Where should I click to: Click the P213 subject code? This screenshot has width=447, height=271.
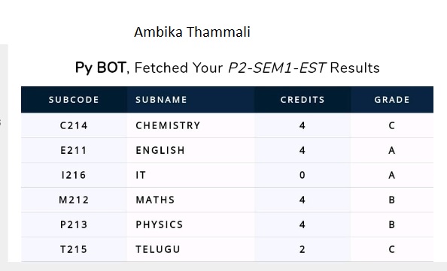(74, 224)
